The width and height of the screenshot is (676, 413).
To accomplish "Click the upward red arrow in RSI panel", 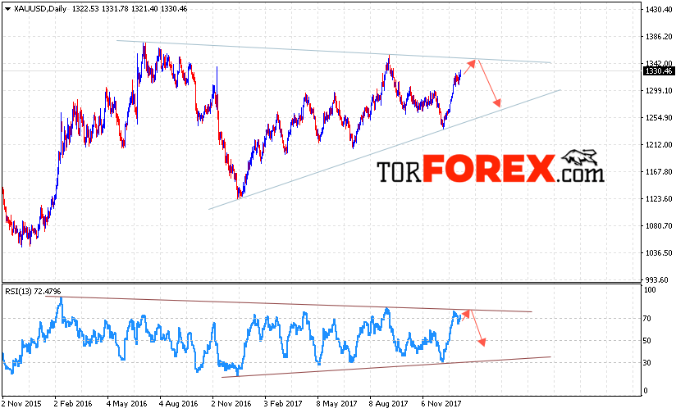I will (465, 315).
